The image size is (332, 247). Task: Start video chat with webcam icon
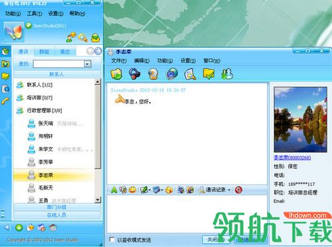coord(153,74)
